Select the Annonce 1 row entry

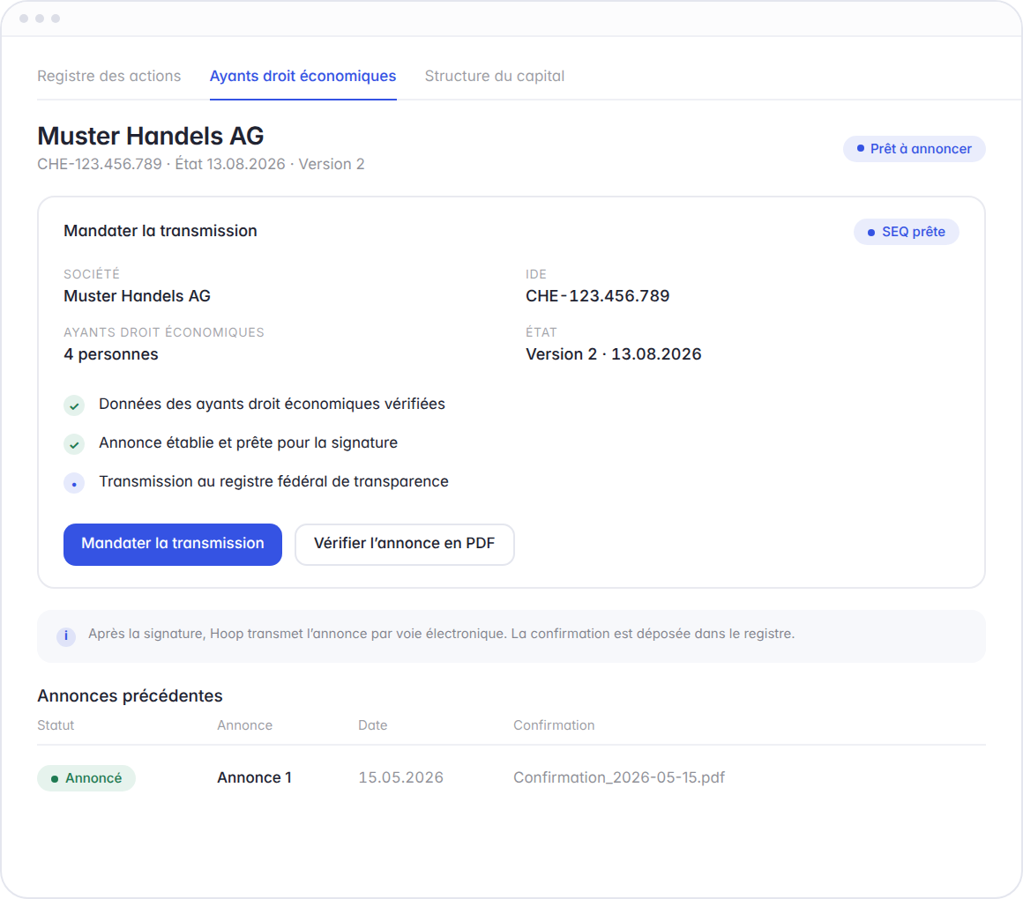pos(255,777)
